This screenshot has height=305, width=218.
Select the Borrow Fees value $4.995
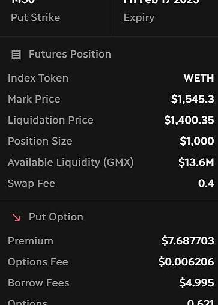coord(196,283)
